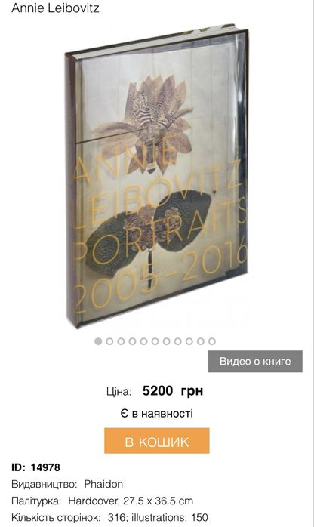Click the 5200 грн price text
The width and height of the screenshot is (314, 527).
(173, 391)
